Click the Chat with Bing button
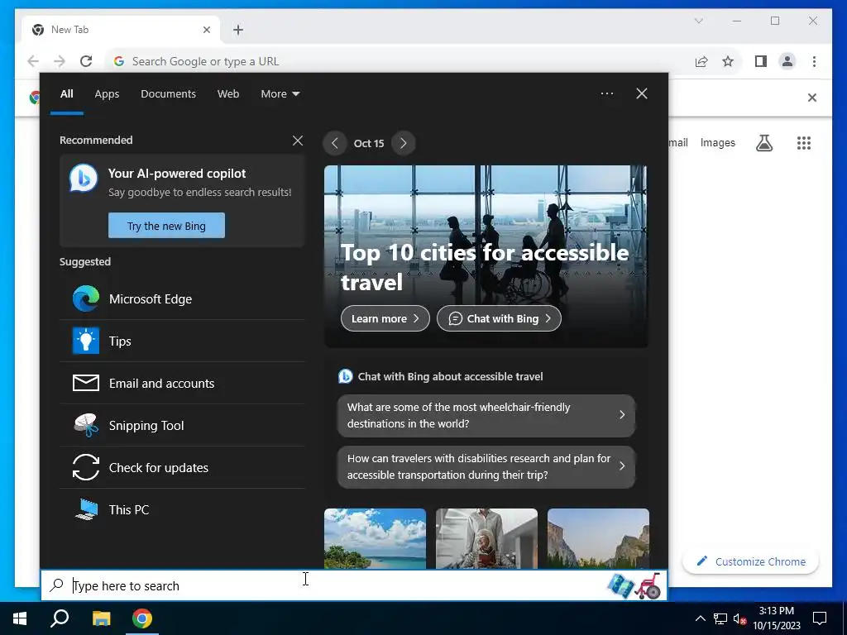Image resolution: width=847 pixels, height=635 pixels. (499, 318)
